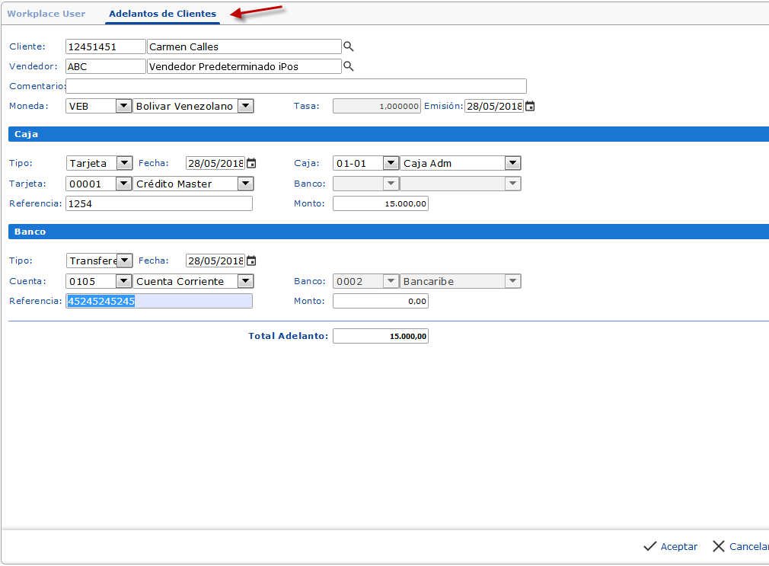Click the Banco Monto field showing 0,00
The width and height of the screenshot is (769, 566).
click(x=380, y=302)
